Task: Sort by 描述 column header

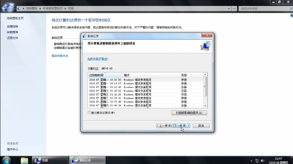Action: coord(151,75)
